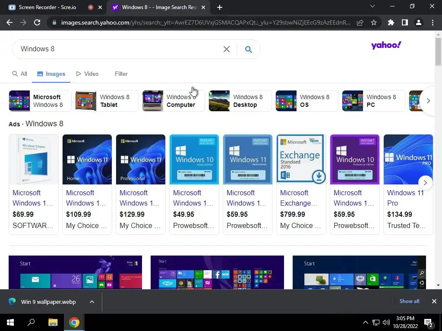Viewport: 442px width, 331px height.
Task: Click the URL address bar
Action: tap(206, 22)
